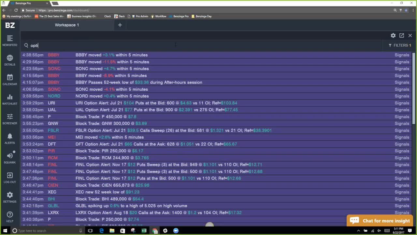This screenshot has width=417, height=235.
Task: Open My meetings GoTo bookmark
Action: point(17,16)
